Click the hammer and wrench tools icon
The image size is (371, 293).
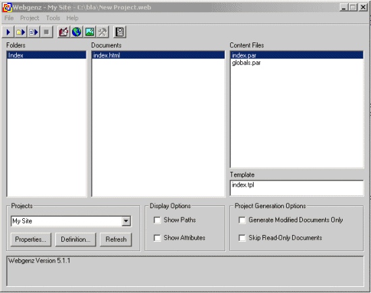pyautogui.click(x=103, y=32)
